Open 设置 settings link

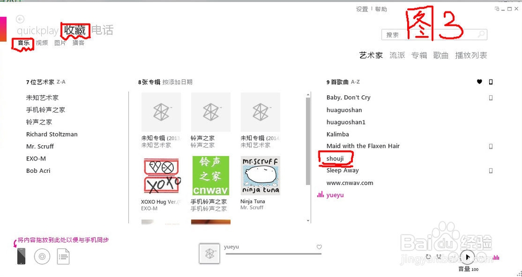tap(362, 9)
